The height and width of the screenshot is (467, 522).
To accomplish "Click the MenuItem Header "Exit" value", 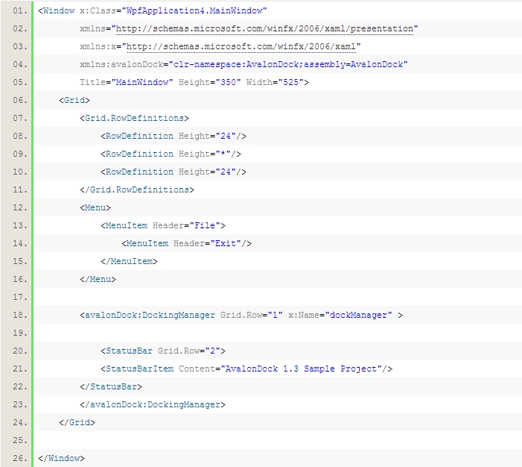I will click(226, 243).
